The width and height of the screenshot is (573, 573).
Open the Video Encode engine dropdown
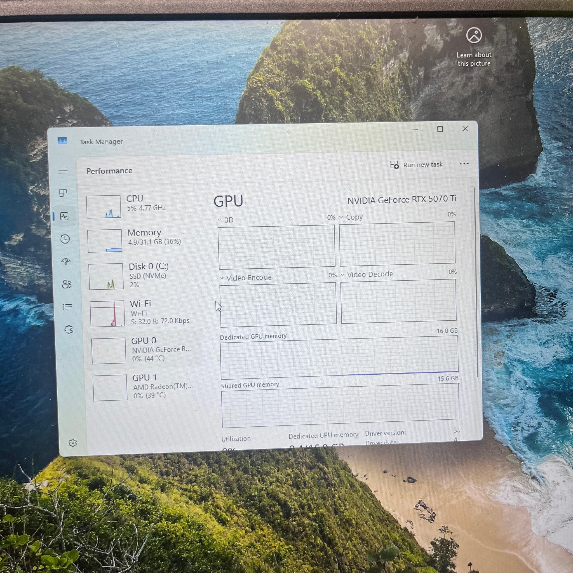(x=246, y=278)
